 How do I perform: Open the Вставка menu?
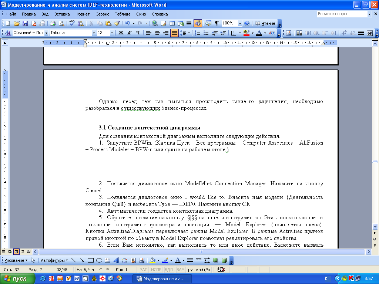(x=62, y=14)
